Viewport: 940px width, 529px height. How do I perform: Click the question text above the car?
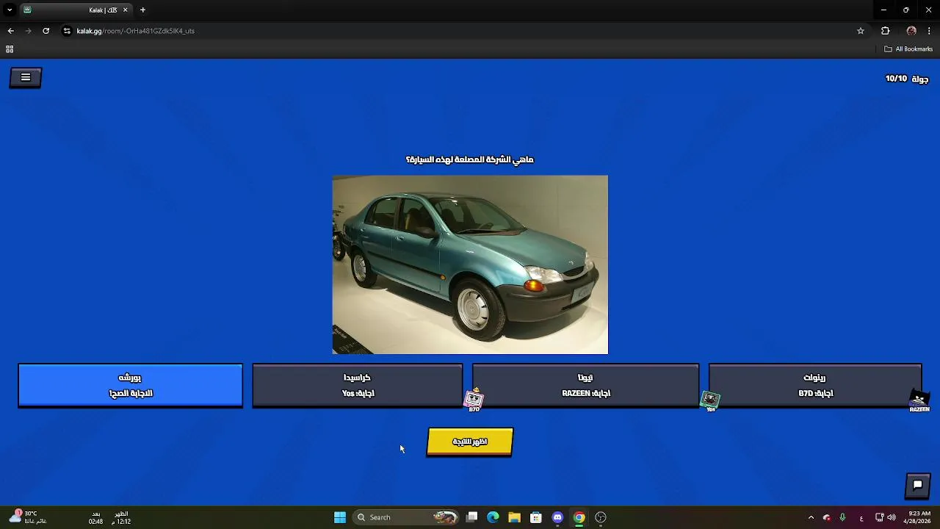click(x=470, y=159)
